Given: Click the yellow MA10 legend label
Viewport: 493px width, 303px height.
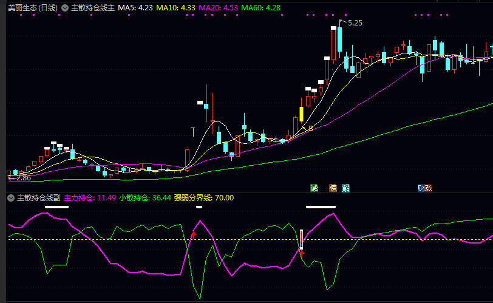Looking at the screenshot, I should click(176, 9).
